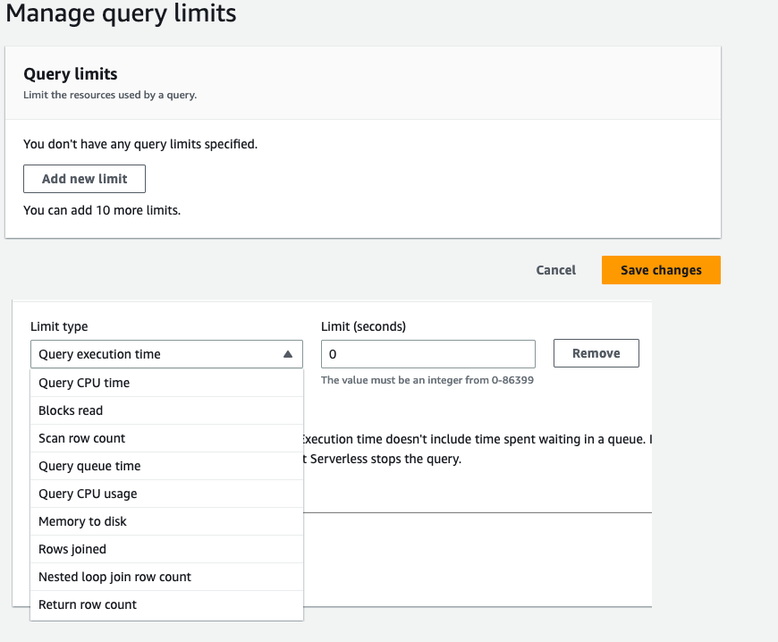
Task: Click the Manage query limits page title
Action: 122,14
